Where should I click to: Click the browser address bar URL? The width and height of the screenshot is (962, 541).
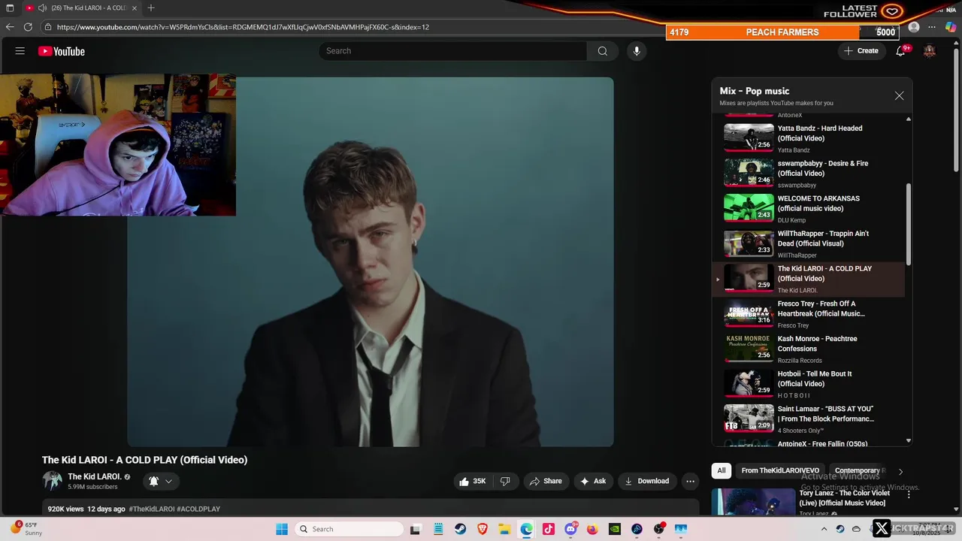243,27
